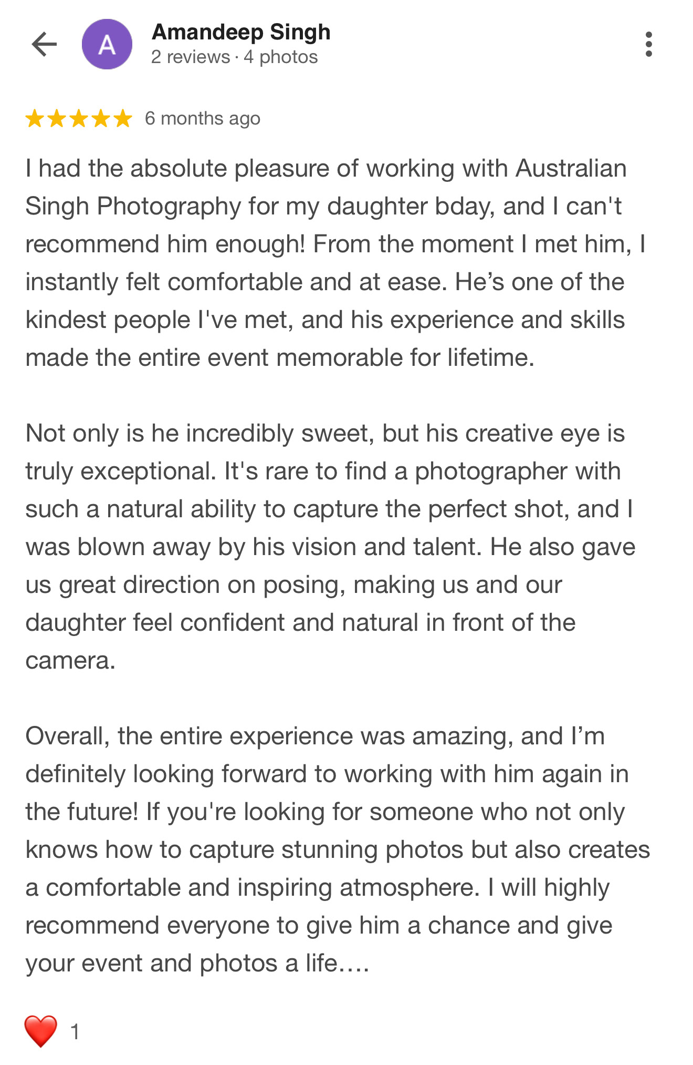Tap the back arrow

pos(44,44)
